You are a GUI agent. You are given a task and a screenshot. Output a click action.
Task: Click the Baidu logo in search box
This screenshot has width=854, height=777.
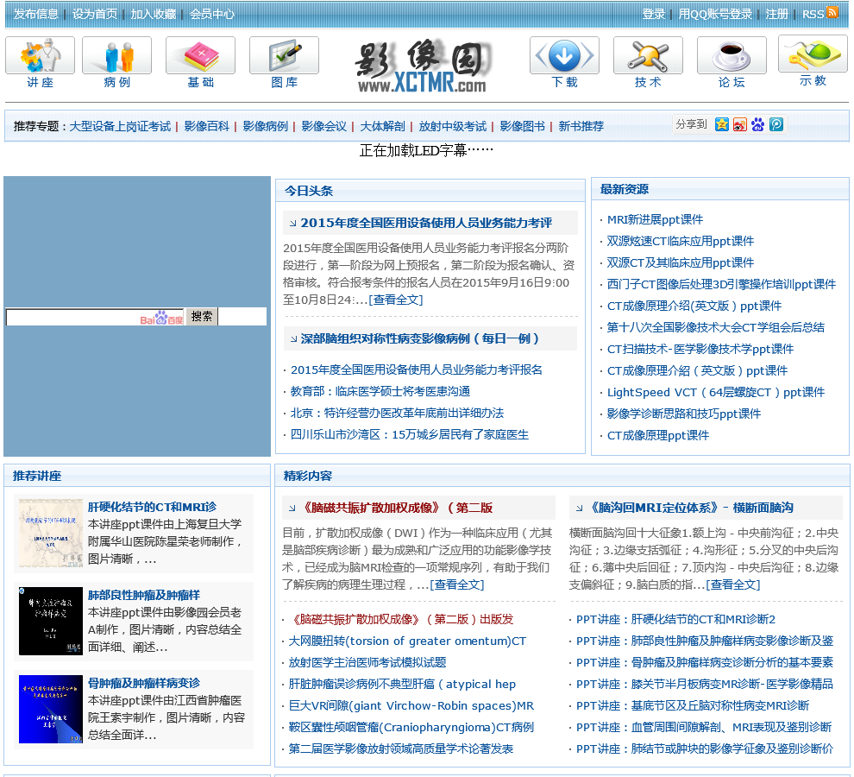tap(162, 318)
